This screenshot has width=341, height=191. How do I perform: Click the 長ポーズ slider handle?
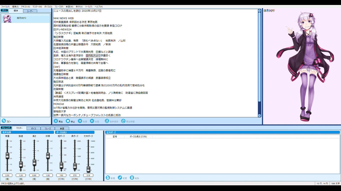click(x=75, y=166)
